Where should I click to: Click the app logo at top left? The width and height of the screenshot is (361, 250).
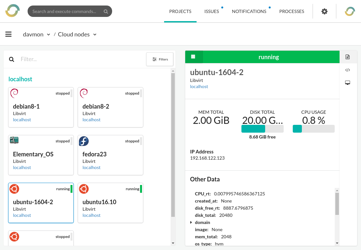pyautogui.click(x=13, y=11)
